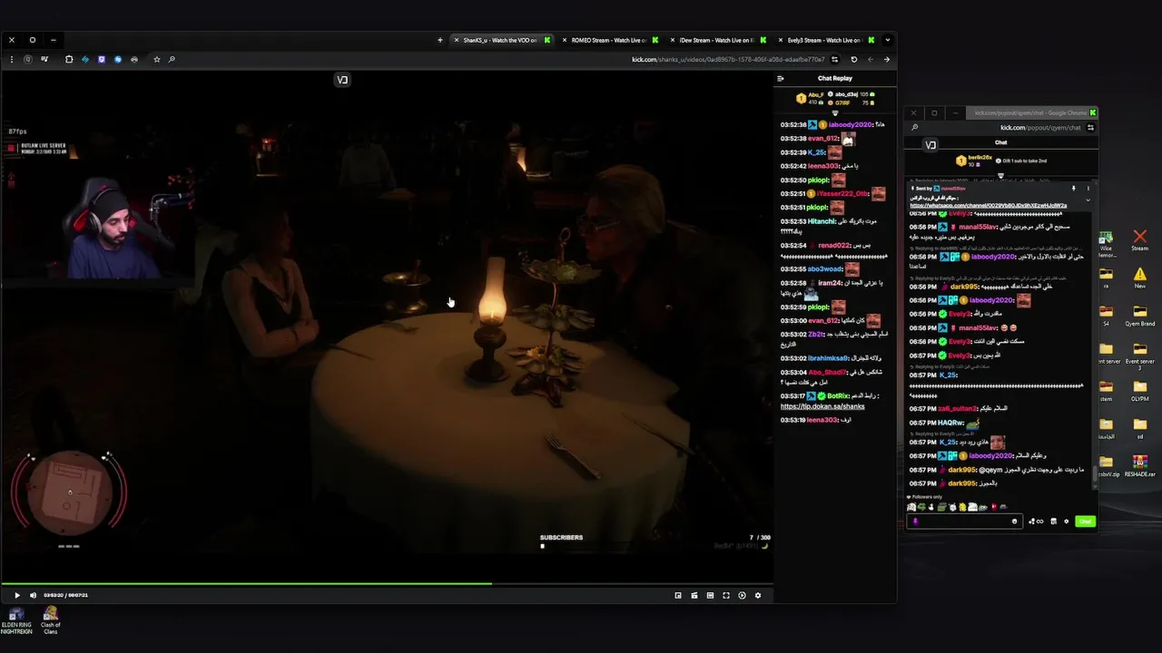
Task: Open Clash of Clans desktop shortcut
Action: pos(51,621)
